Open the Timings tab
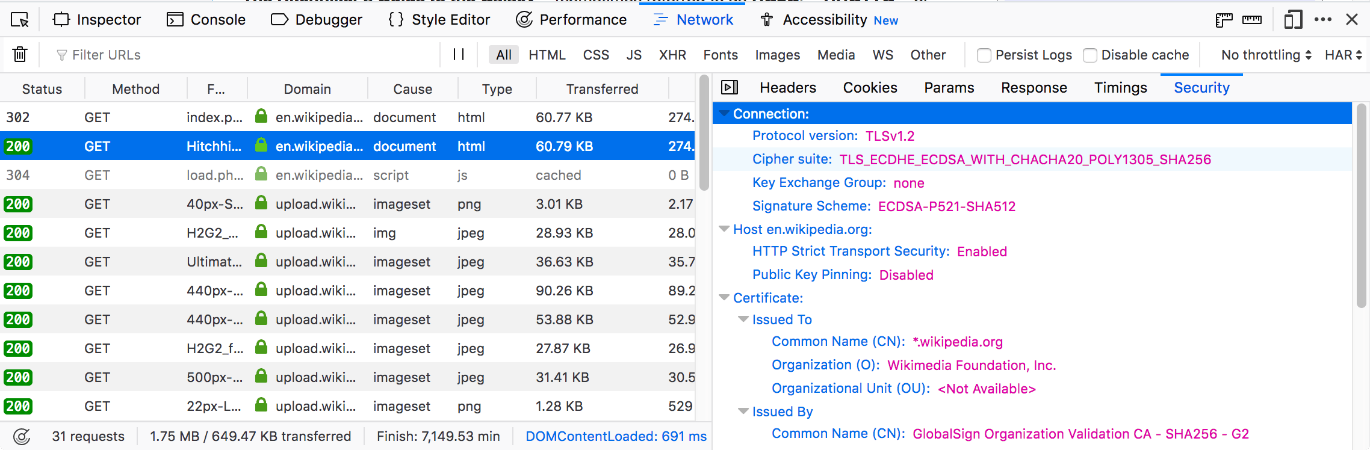The width and height of the screenshot is (1370, 450). pos(1120,88)
